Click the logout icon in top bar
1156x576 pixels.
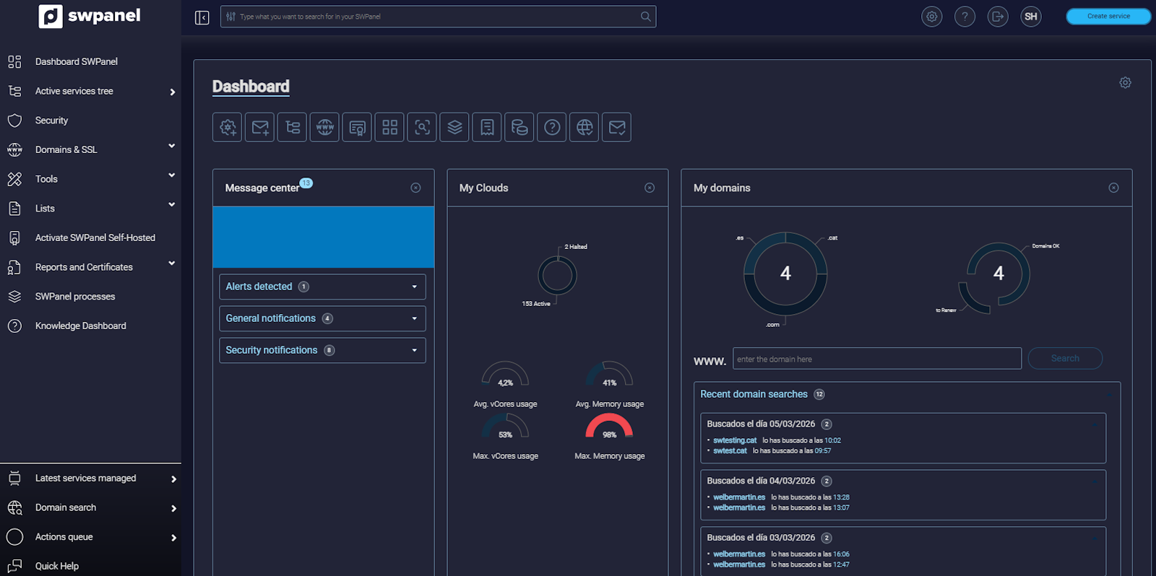click(x=998, y=17)
